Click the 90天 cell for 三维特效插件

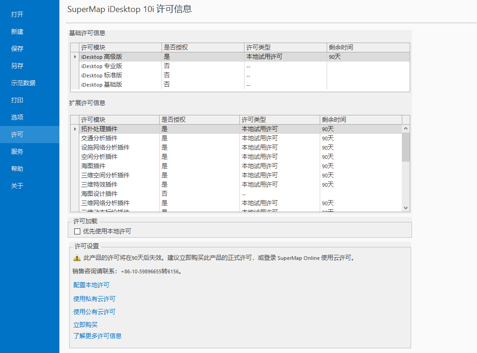pos(361,185)
